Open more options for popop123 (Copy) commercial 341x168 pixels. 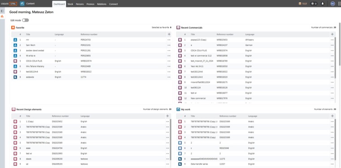point(332,40)
